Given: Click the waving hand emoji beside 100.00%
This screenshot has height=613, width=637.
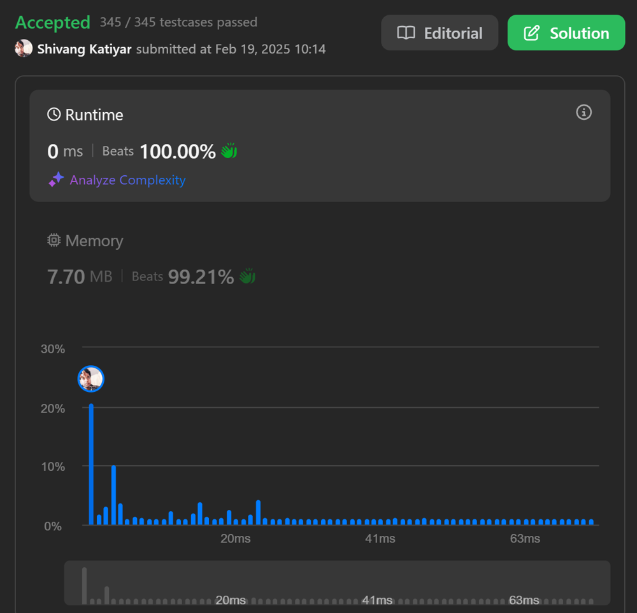Looking at the screenshot, I should [229, 150].
